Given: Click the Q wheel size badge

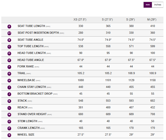Looking at the screenshot, I should [x=9, y=135].
